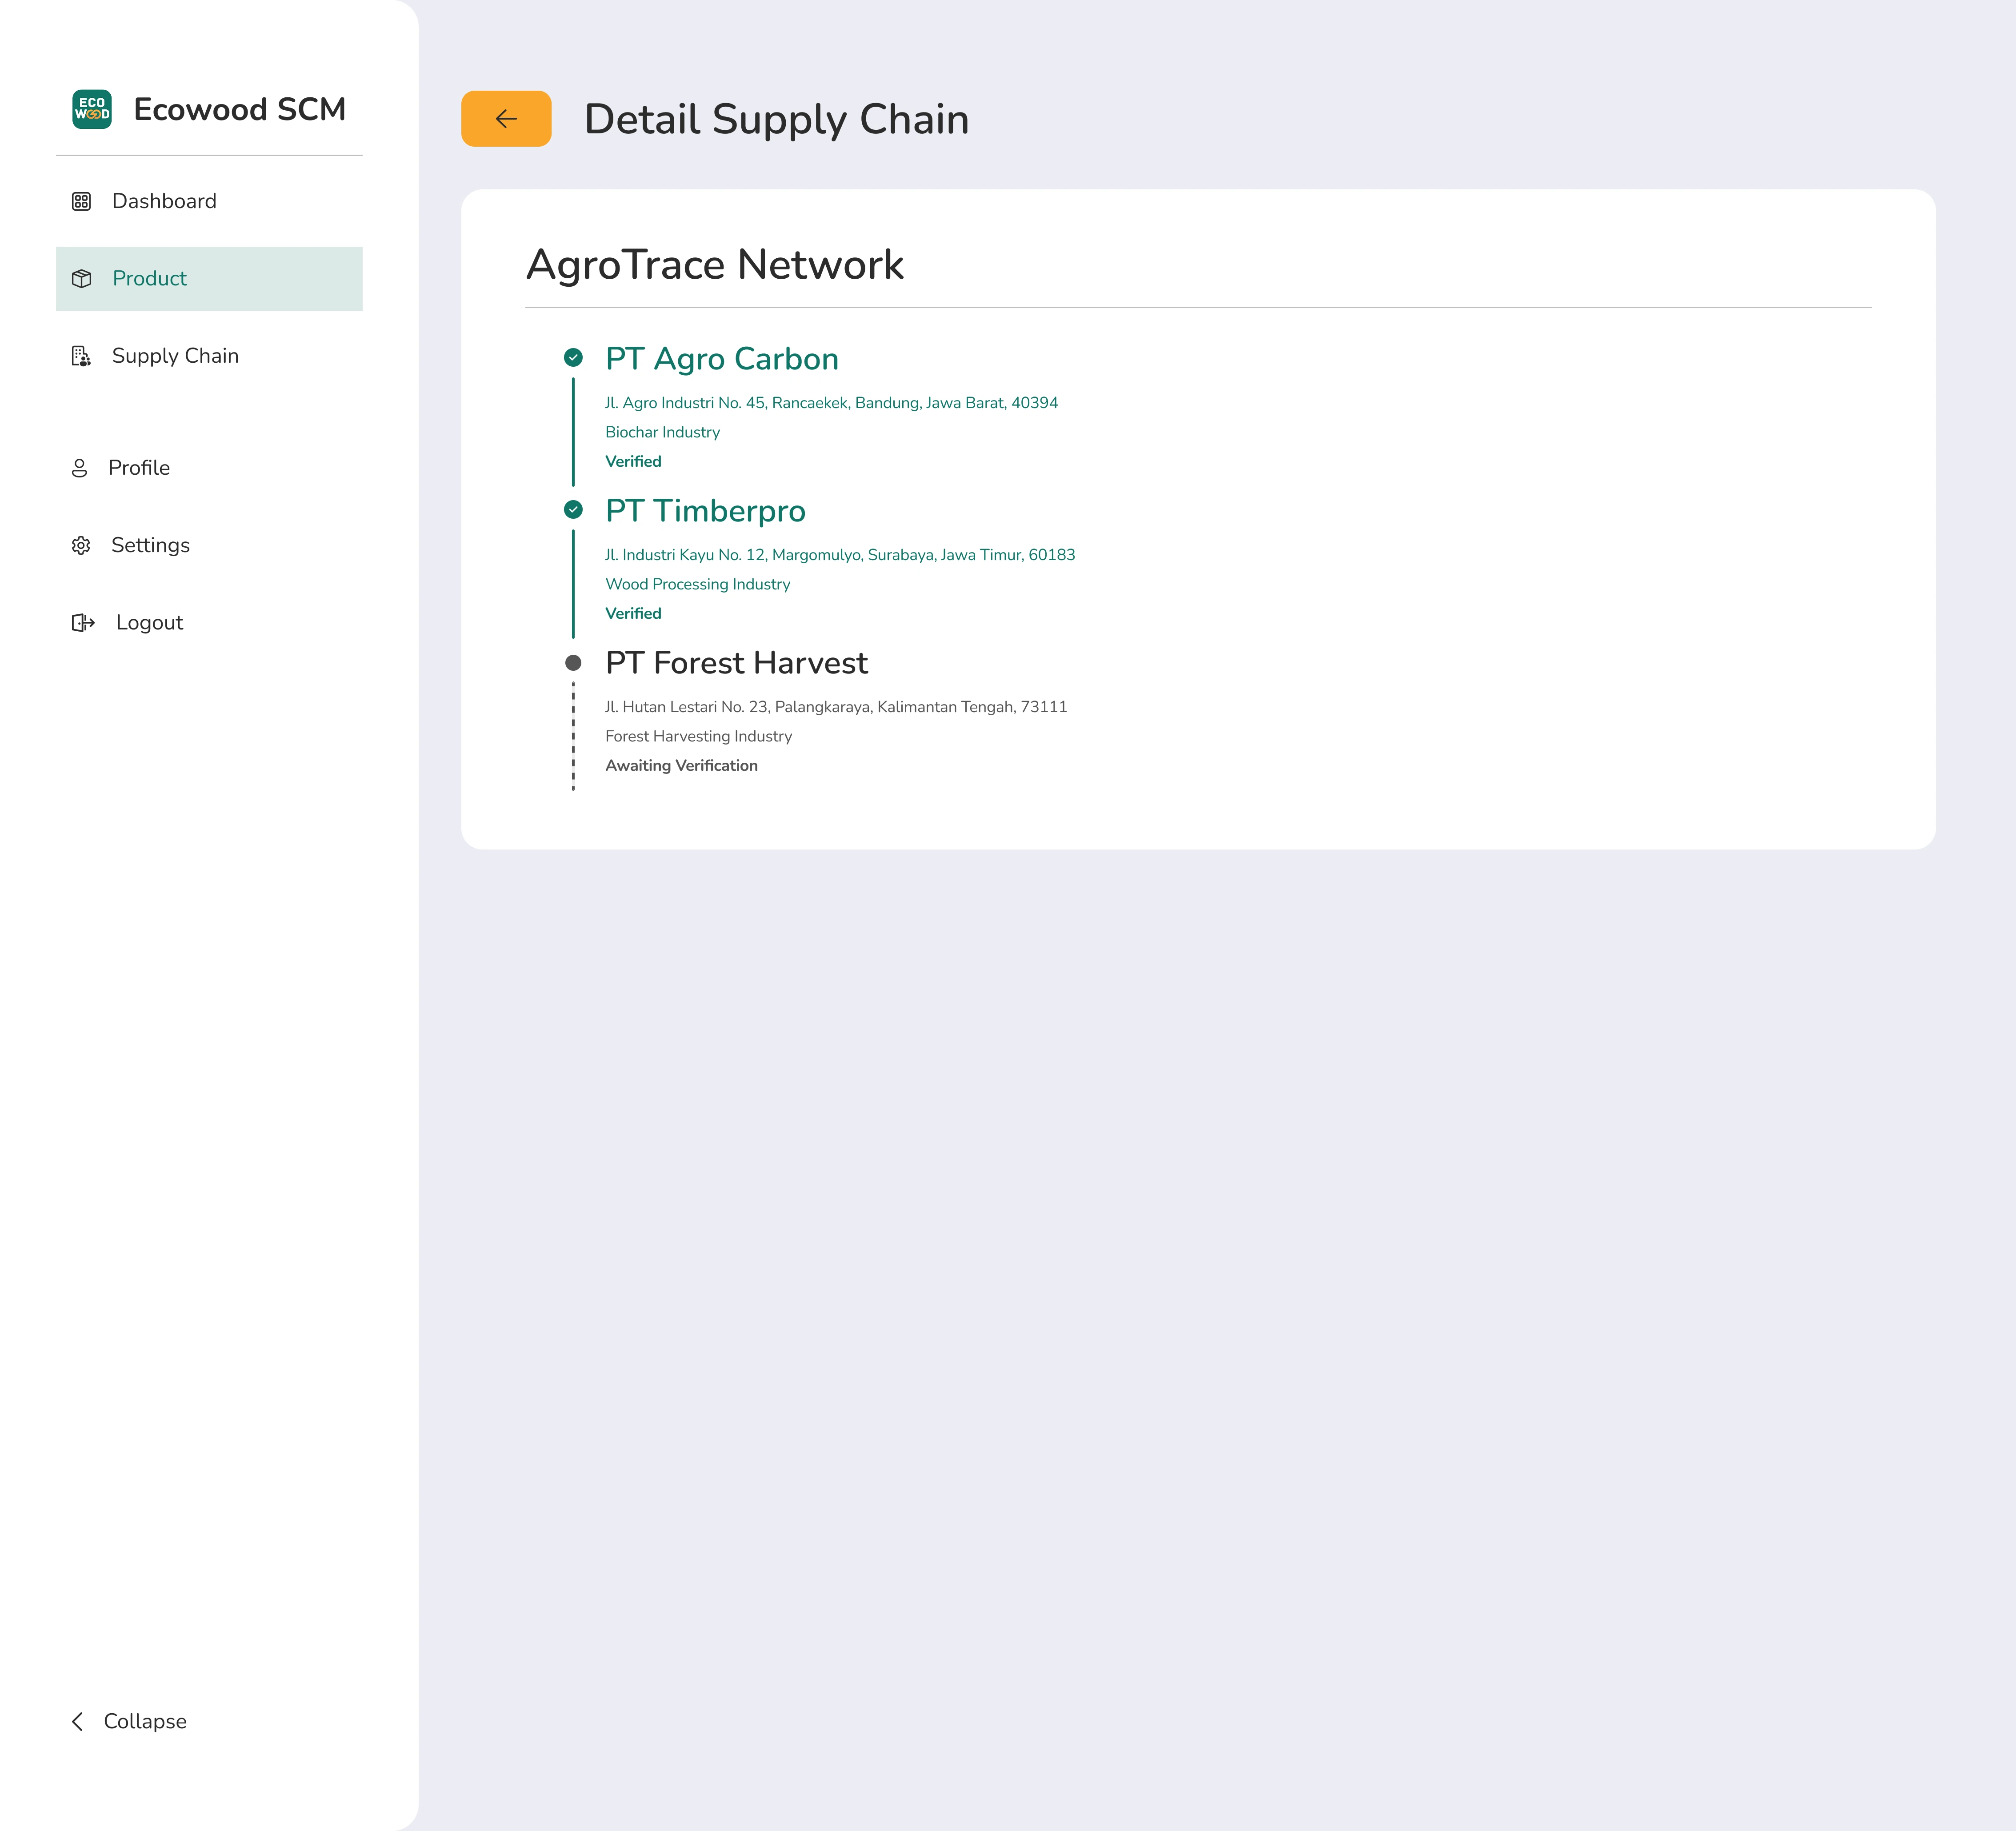Open the Settings menu item

tap(209, 545)
